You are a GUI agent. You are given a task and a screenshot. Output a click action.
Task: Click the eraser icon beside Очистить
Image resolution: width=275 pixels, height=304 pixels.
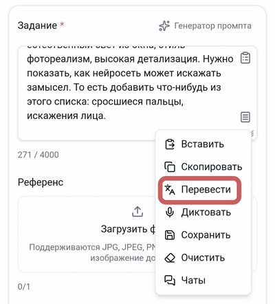170,258
